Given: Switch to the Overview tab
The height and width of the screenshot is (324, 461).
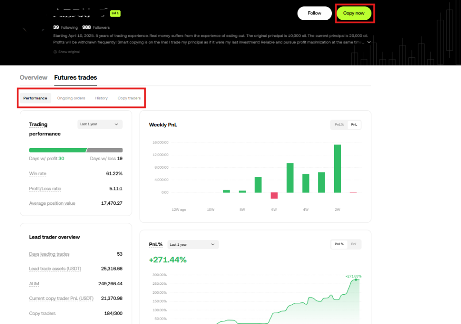Looking at the screenshot, I should click(x=33, y=77).
